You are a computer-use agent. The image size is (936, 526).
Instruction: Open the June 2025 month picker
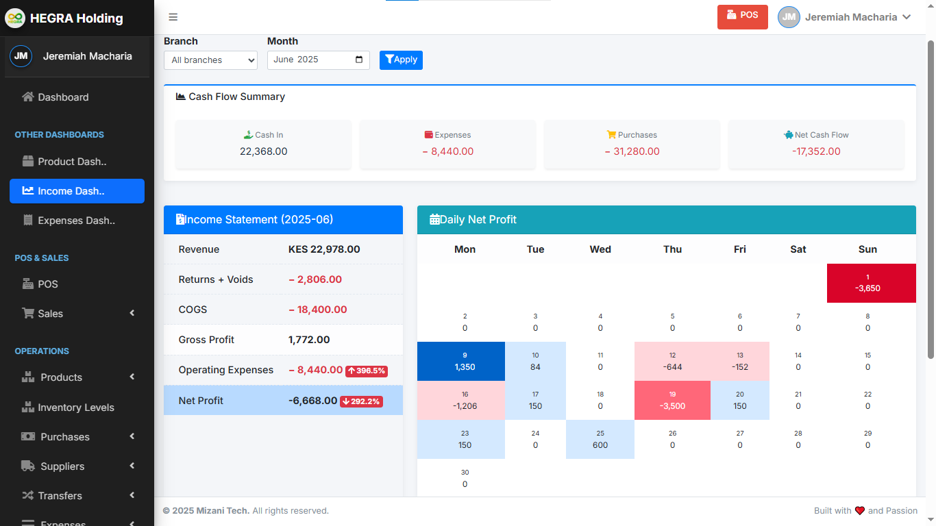pyautogui.click(x=318, y=60)
